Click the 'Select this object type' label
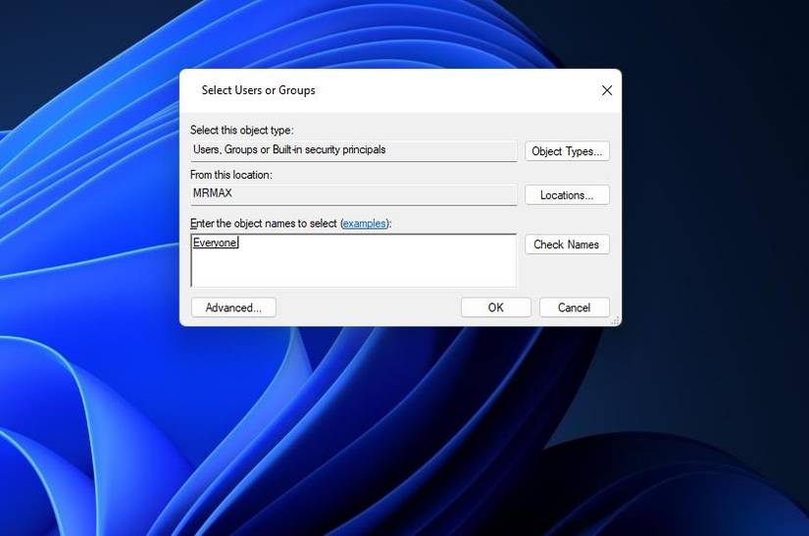Viewport: 809px width, 536px height. pyautogui.click(x=241, y=131)
